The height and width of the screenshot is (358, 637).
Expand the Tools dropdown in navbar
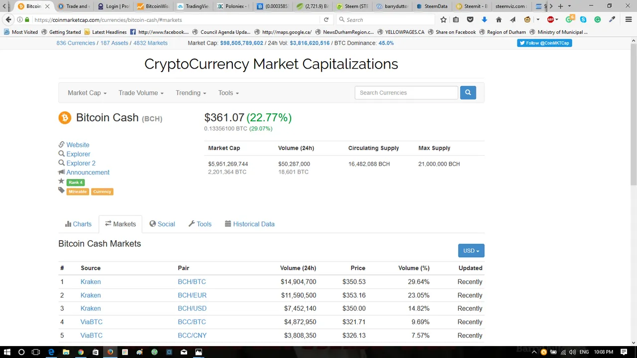(x=228, y=93)
